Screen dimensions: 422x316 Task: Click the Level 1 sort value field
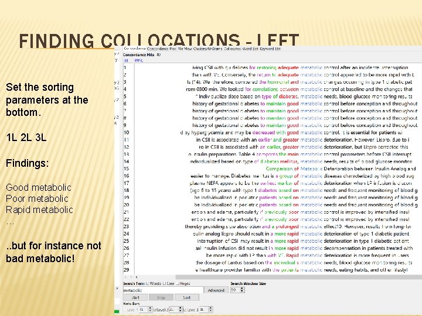144,310
